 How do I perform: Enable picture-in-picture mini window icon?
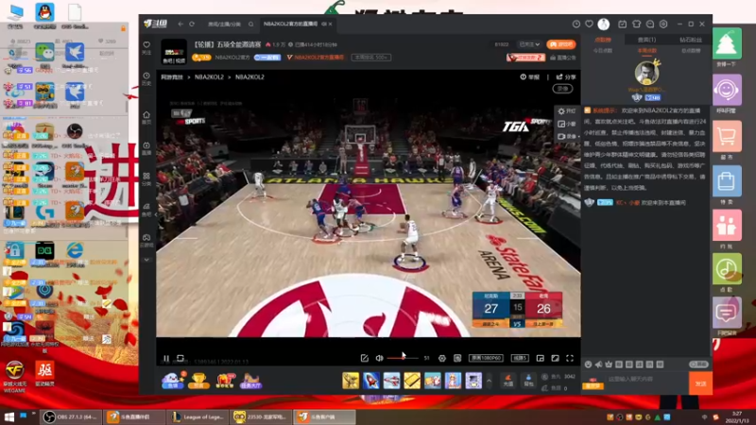coord(540,358)
